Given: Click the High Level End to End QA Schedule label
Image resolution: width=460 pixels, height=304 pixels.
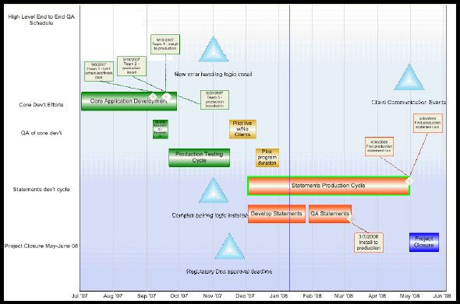Looking at the screenshot, I should 41,19.
